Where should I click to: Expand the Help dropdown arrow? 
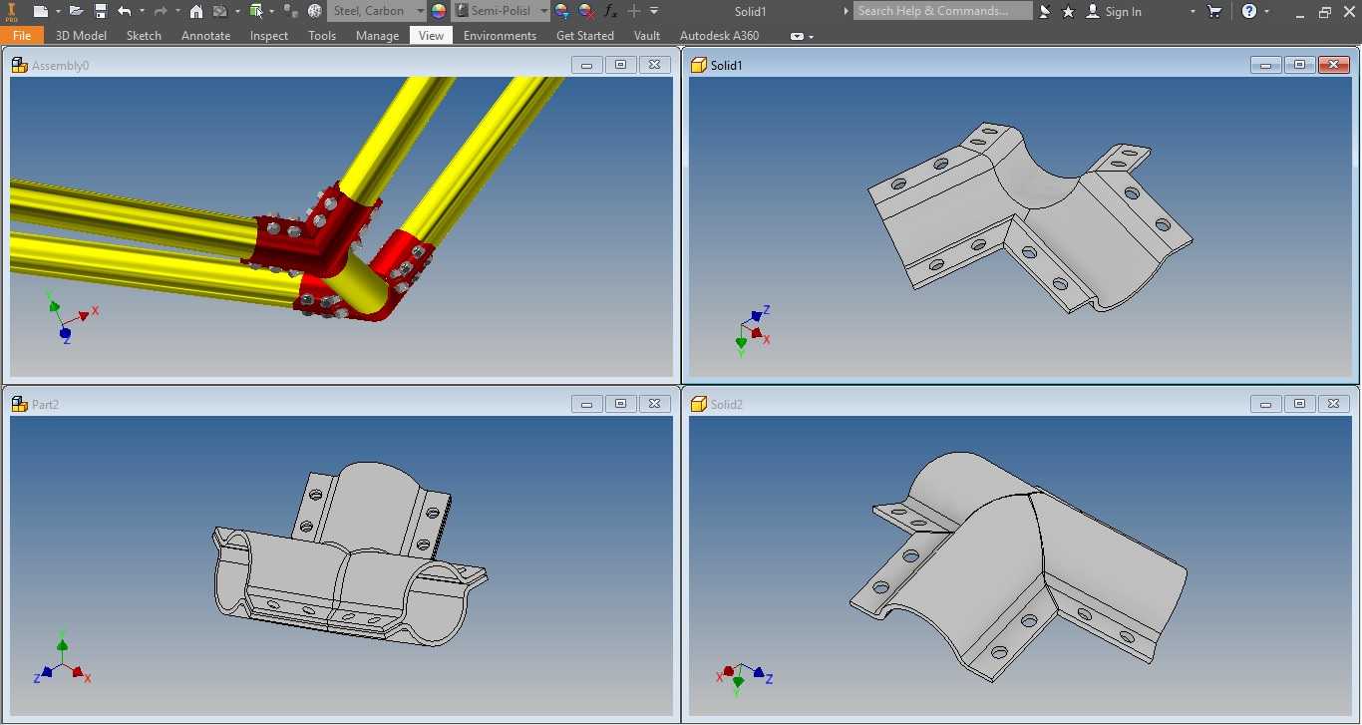[x=1267, y=11]
